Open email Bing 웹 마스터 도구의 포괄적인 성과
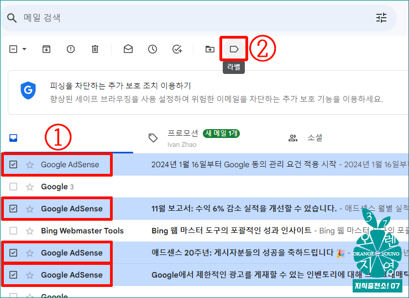This screenshot has width=409, height=298. pos(232,231)
